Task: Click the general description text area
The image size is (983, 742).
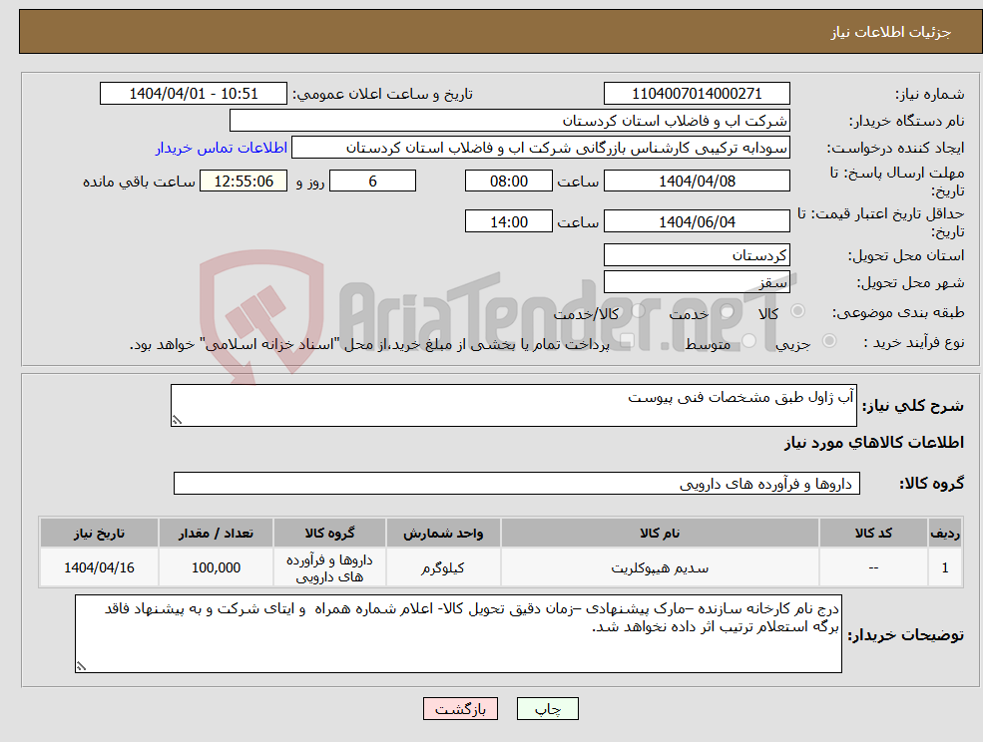Action: coord(513,406)
